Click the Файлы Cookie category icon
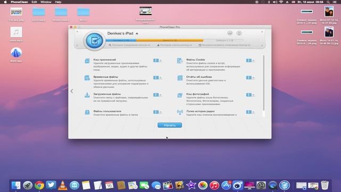 (x=180, y=61)
